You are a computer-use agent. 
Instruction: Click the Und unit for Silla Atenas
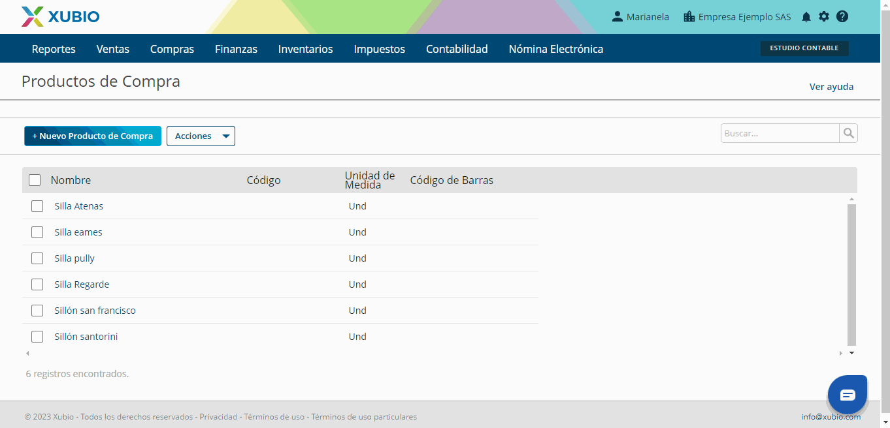[357, 206]
